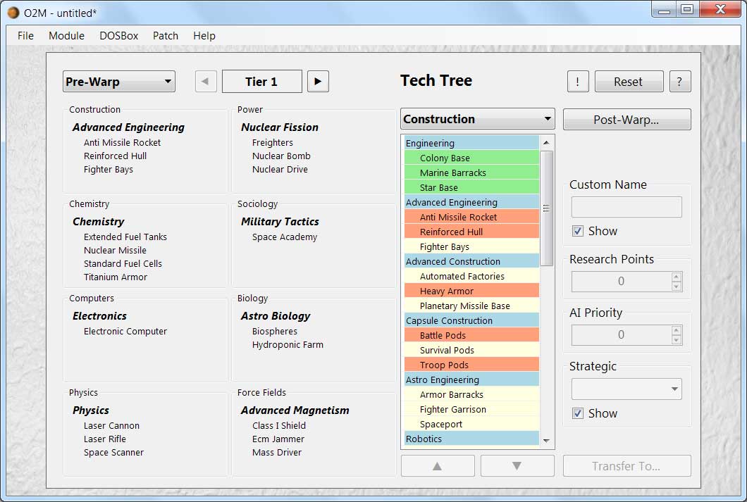This screenshot has height=502, width=747.
Task: Open the Strategic combo box
Action: click(x=626, y=389)
